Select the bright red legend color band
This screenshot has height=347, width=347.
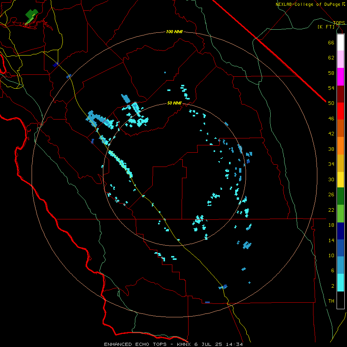click(340, 111)
